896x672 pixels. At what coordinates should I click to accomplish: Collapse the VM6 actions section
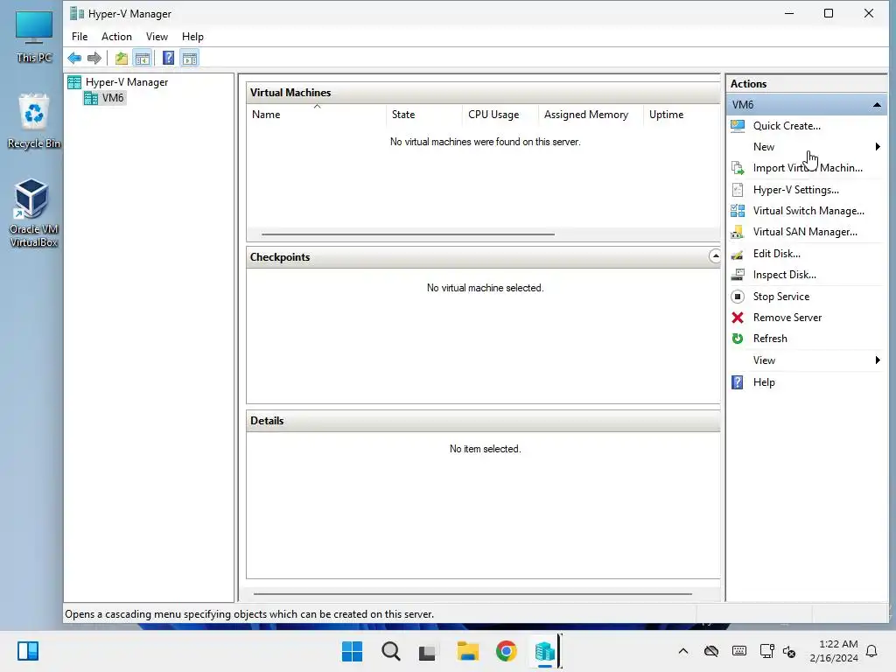tap(877, 105)
